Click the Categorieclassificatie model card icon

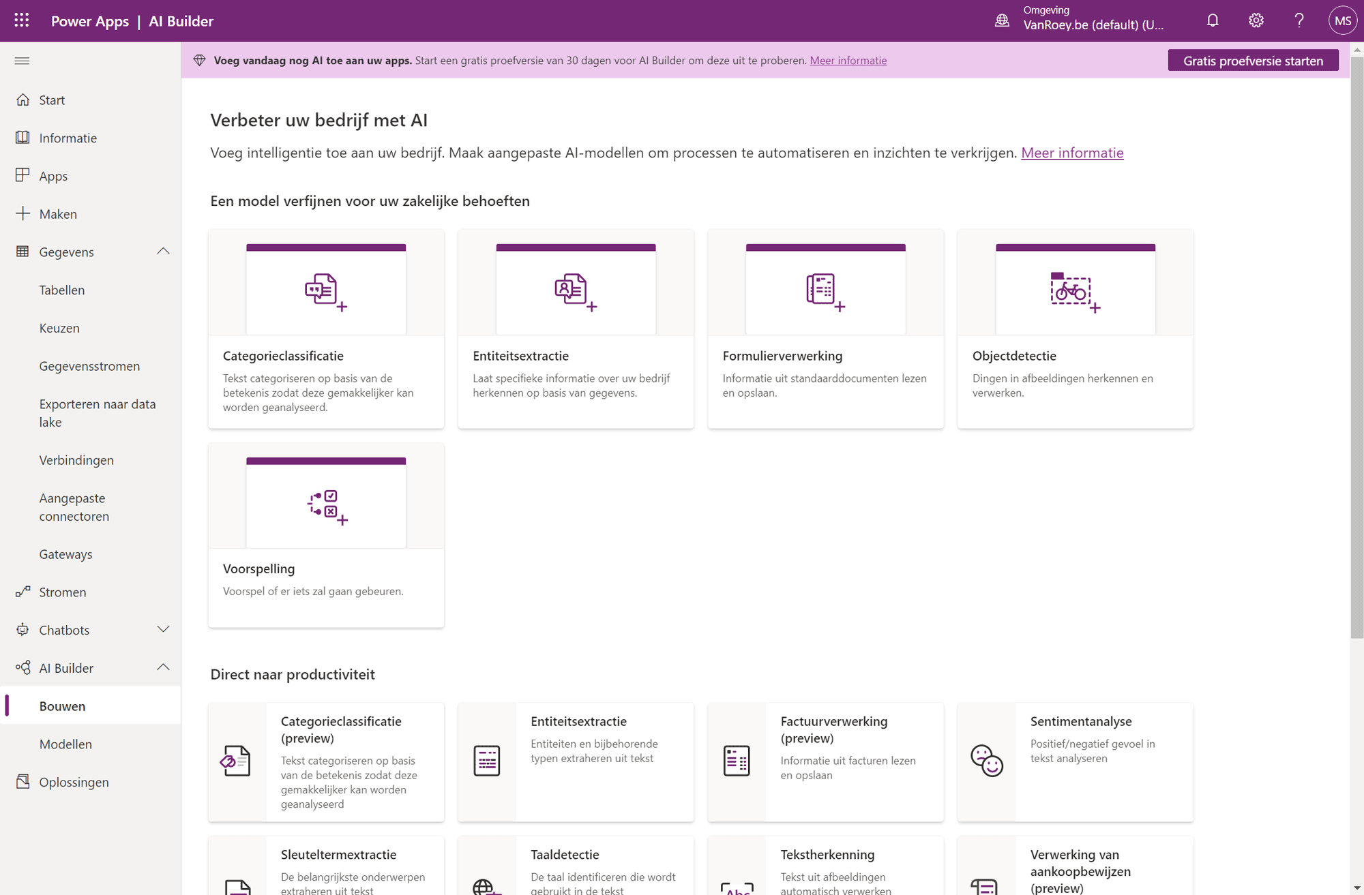(326, 292)
